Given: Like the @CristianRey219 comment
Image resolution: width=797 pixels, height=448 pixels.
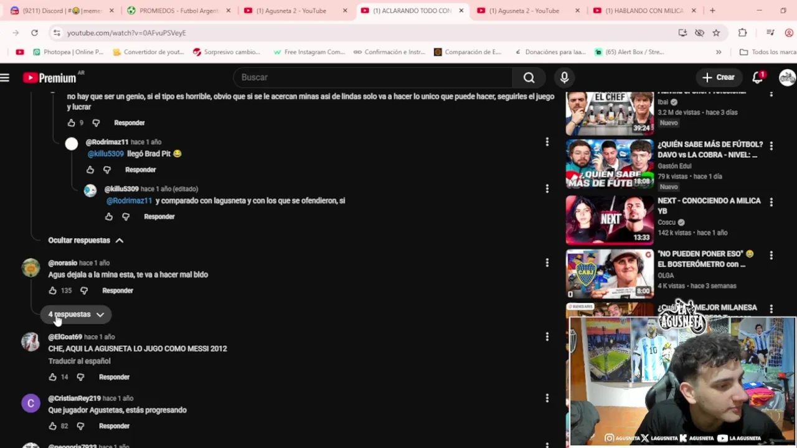Looking at the screenshot, I should click(x=53, y=426).
